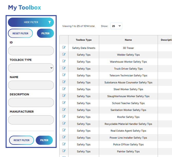Open the Show 25 per page dropdown
Screen dimensions: 172x157
click(x=116, y=26)
